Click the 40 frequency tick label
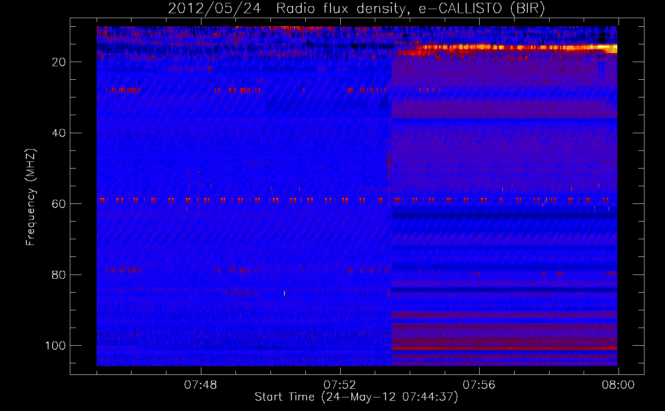The image size is (665, 411). pyautogui.click(x=59, y=133)
